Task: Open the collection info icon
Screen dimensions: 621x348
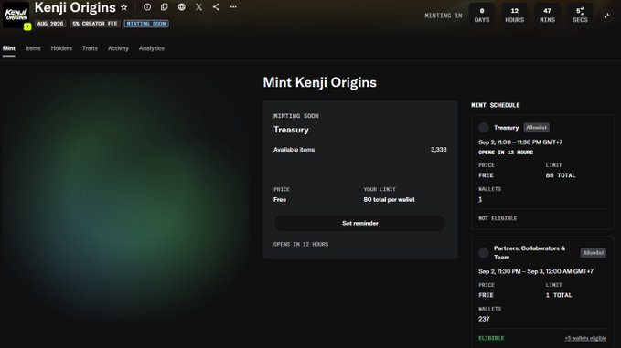Action: (147, 7)
